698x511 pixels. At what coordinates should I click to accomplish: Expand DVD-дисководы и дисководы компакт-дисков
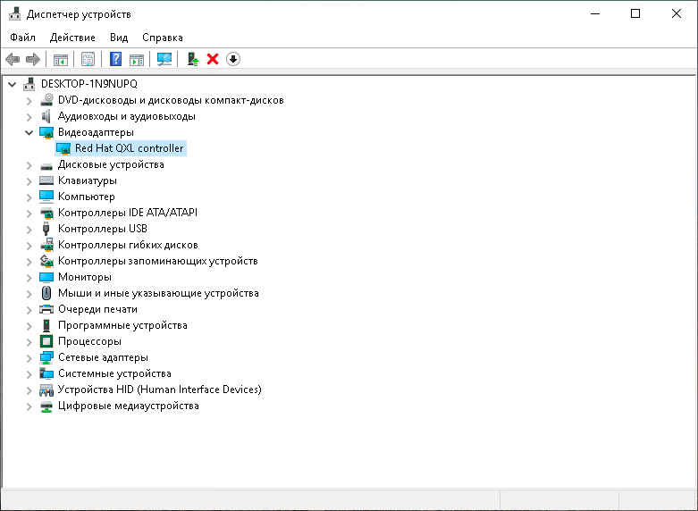pyautogui.click(x=29, y=101)
